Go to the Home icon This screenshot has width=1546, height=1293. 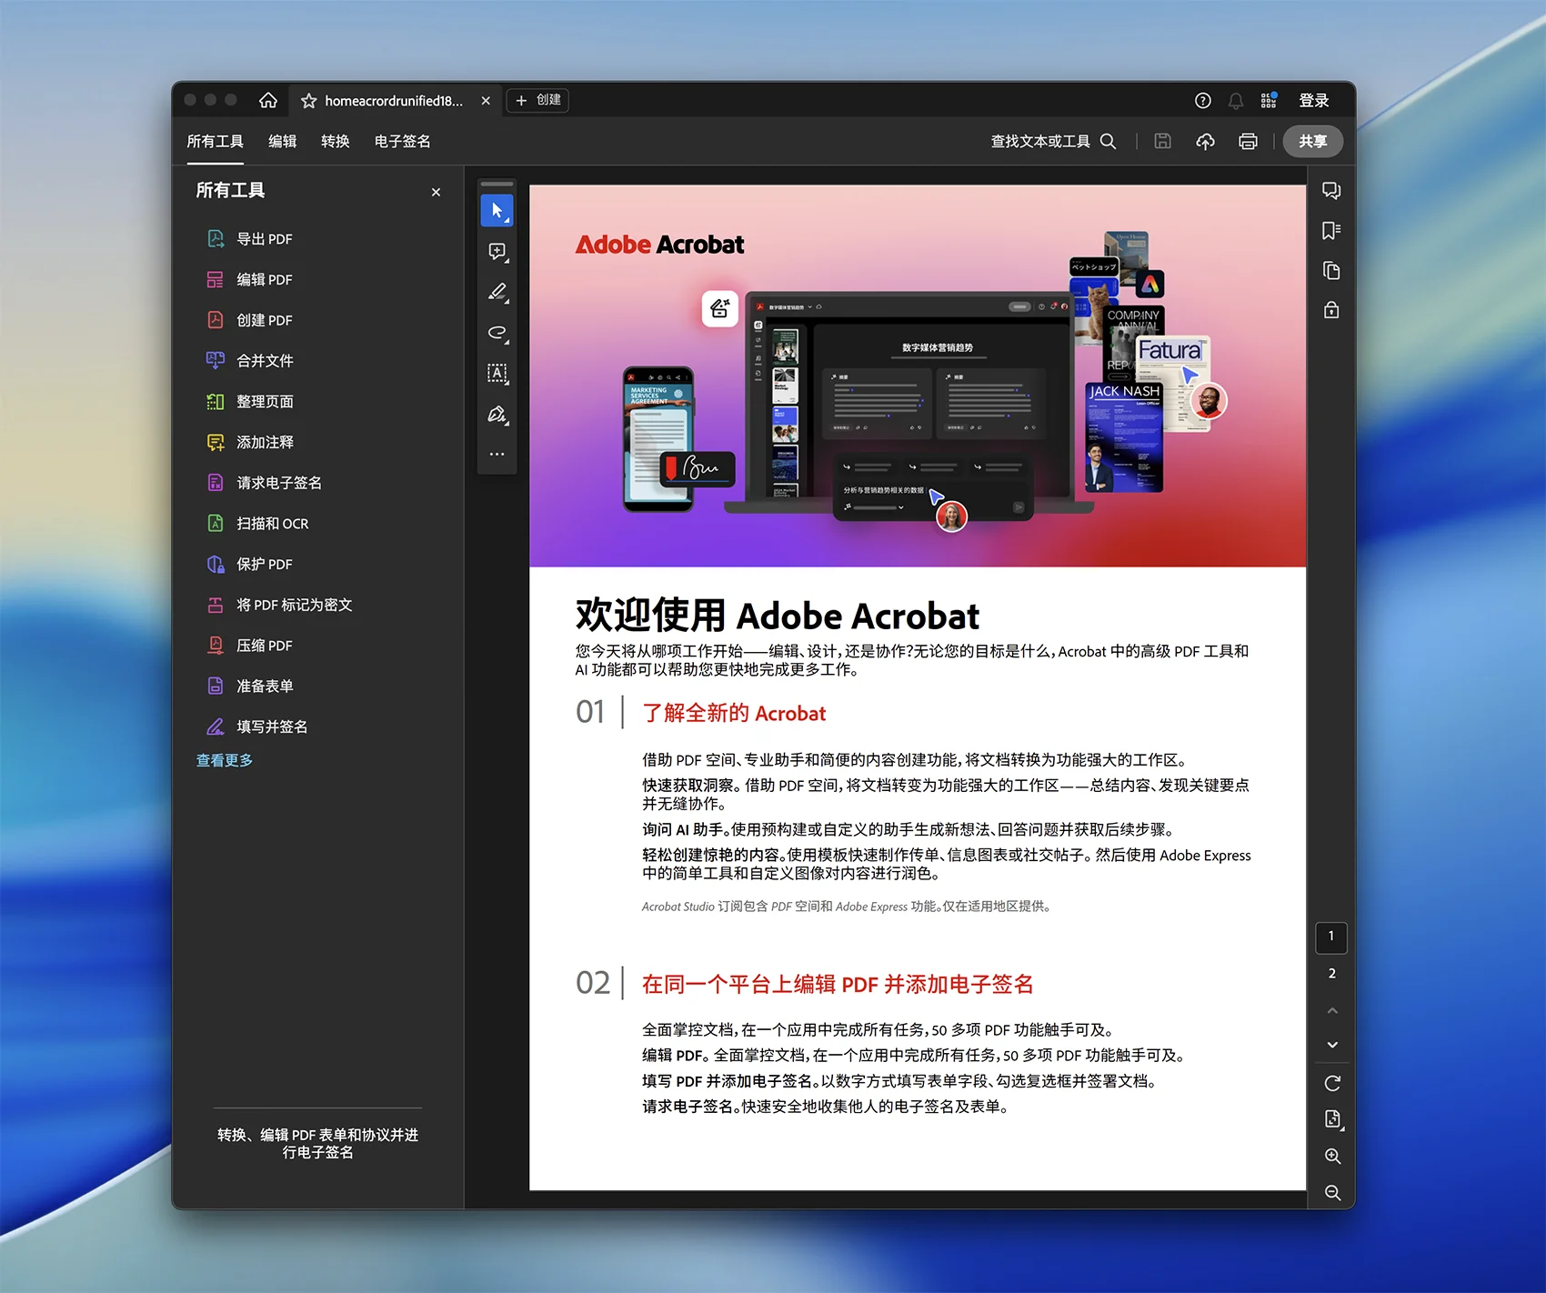point(267,100)
